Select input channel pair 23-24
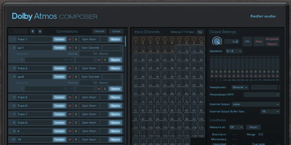The width and height of the screenshot is (291, 145). (x=154, y=57)
